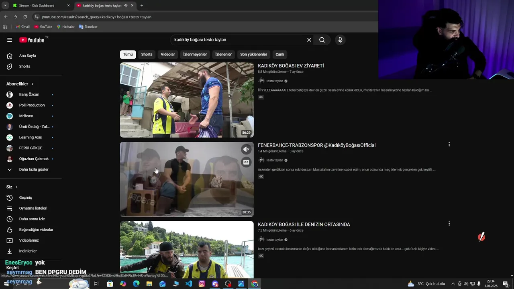Unmute the video preview thumbnail
The image size is (514, 289).
tap(246, 149)
